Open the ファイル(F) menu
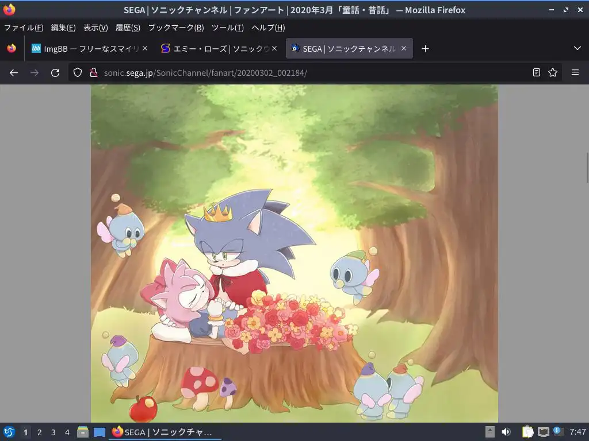This screenshot has height=441, width=589. coord(24,28)
